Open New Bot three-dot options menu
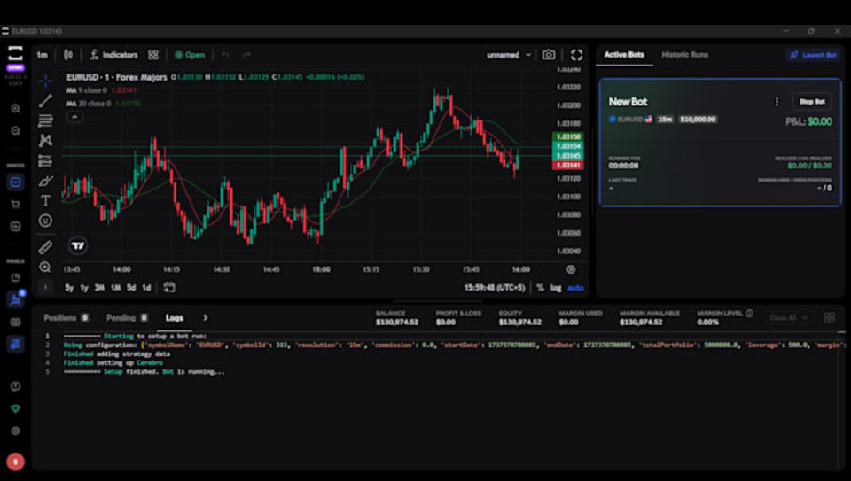851x481 pixels. pos(777,102)
